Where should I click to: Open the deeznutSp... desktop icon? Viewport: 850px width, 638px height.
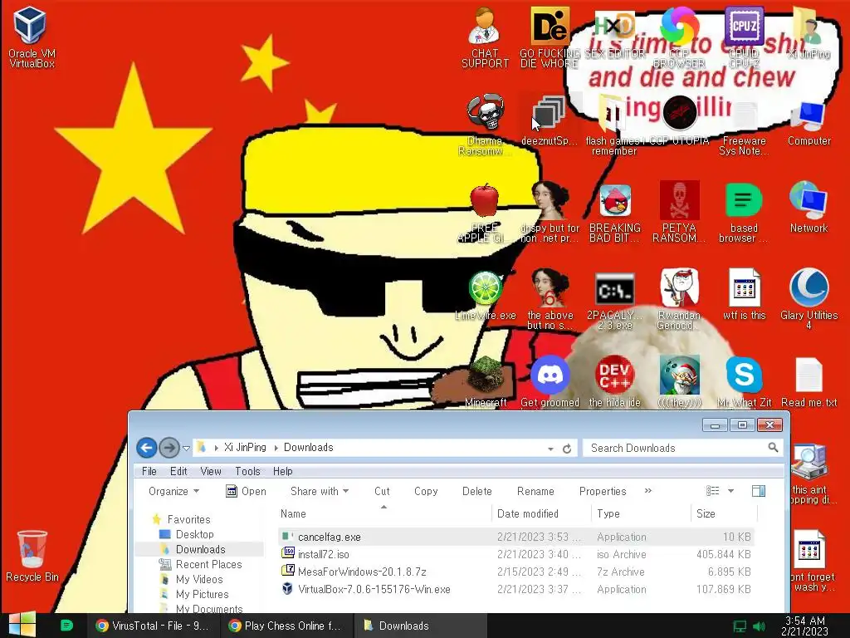click(550, 120)
